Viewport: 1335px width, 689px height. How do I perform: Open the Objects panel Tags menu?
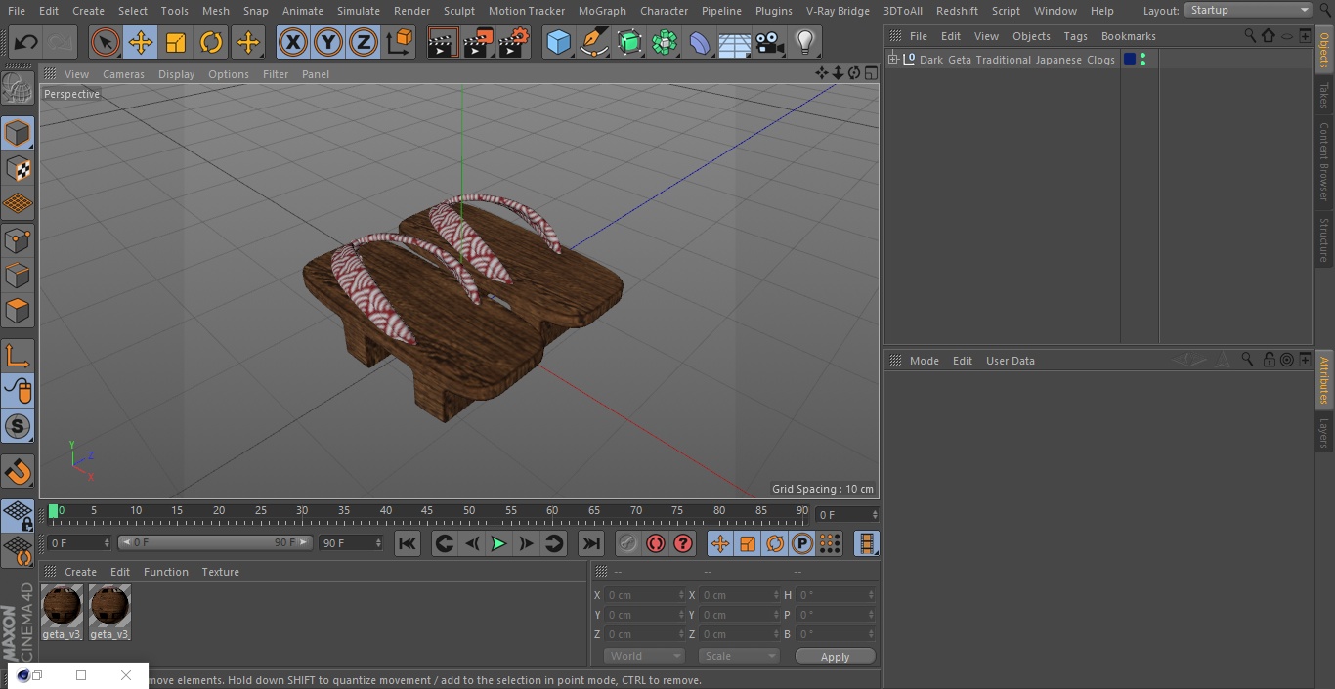click(1075, 36)
